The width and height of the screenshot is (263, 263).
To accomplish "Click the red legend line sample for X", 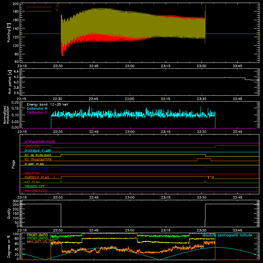I will [x=39, y=7].
